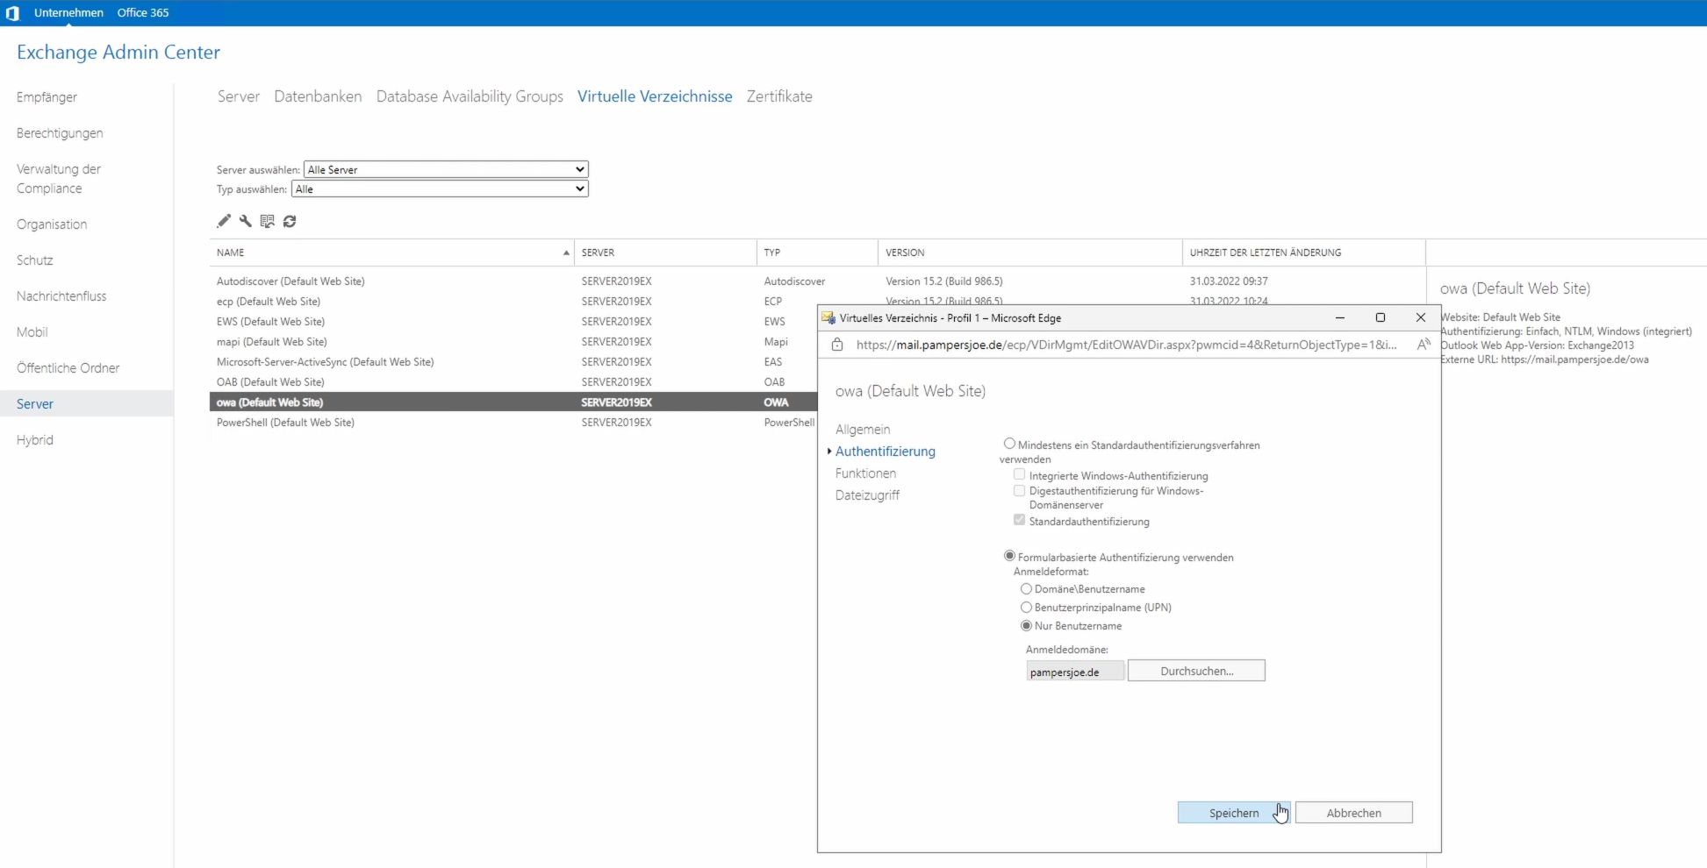The width and height of the screenshot is (1707, 868).
Task: Open the Zertifikate tab
Action: pyautogui.click(x=779, y=96)
